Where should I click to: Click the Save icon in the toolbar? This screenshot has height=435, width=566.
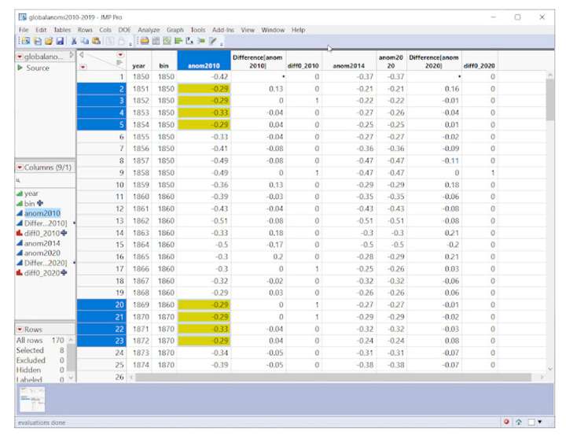[61, 41]
